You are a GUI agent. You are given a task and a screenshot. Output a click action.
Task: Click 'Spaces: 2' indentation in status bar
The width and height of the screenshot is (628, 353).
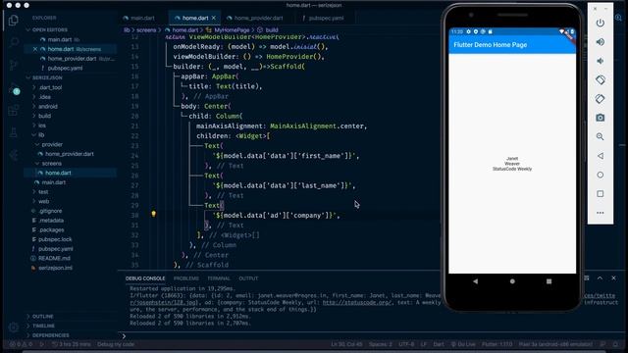pos(381,344)
